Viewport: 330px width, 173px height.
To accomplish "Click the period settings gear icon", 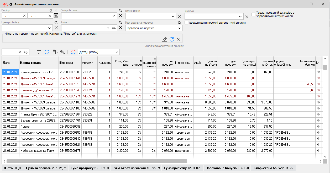I will click(51, 11).
